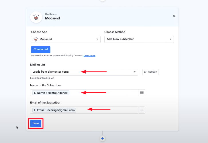Viewport: 208px width, 143px height.
Task: Click the Moosend cow logo in header
Action: pos(36,17)
